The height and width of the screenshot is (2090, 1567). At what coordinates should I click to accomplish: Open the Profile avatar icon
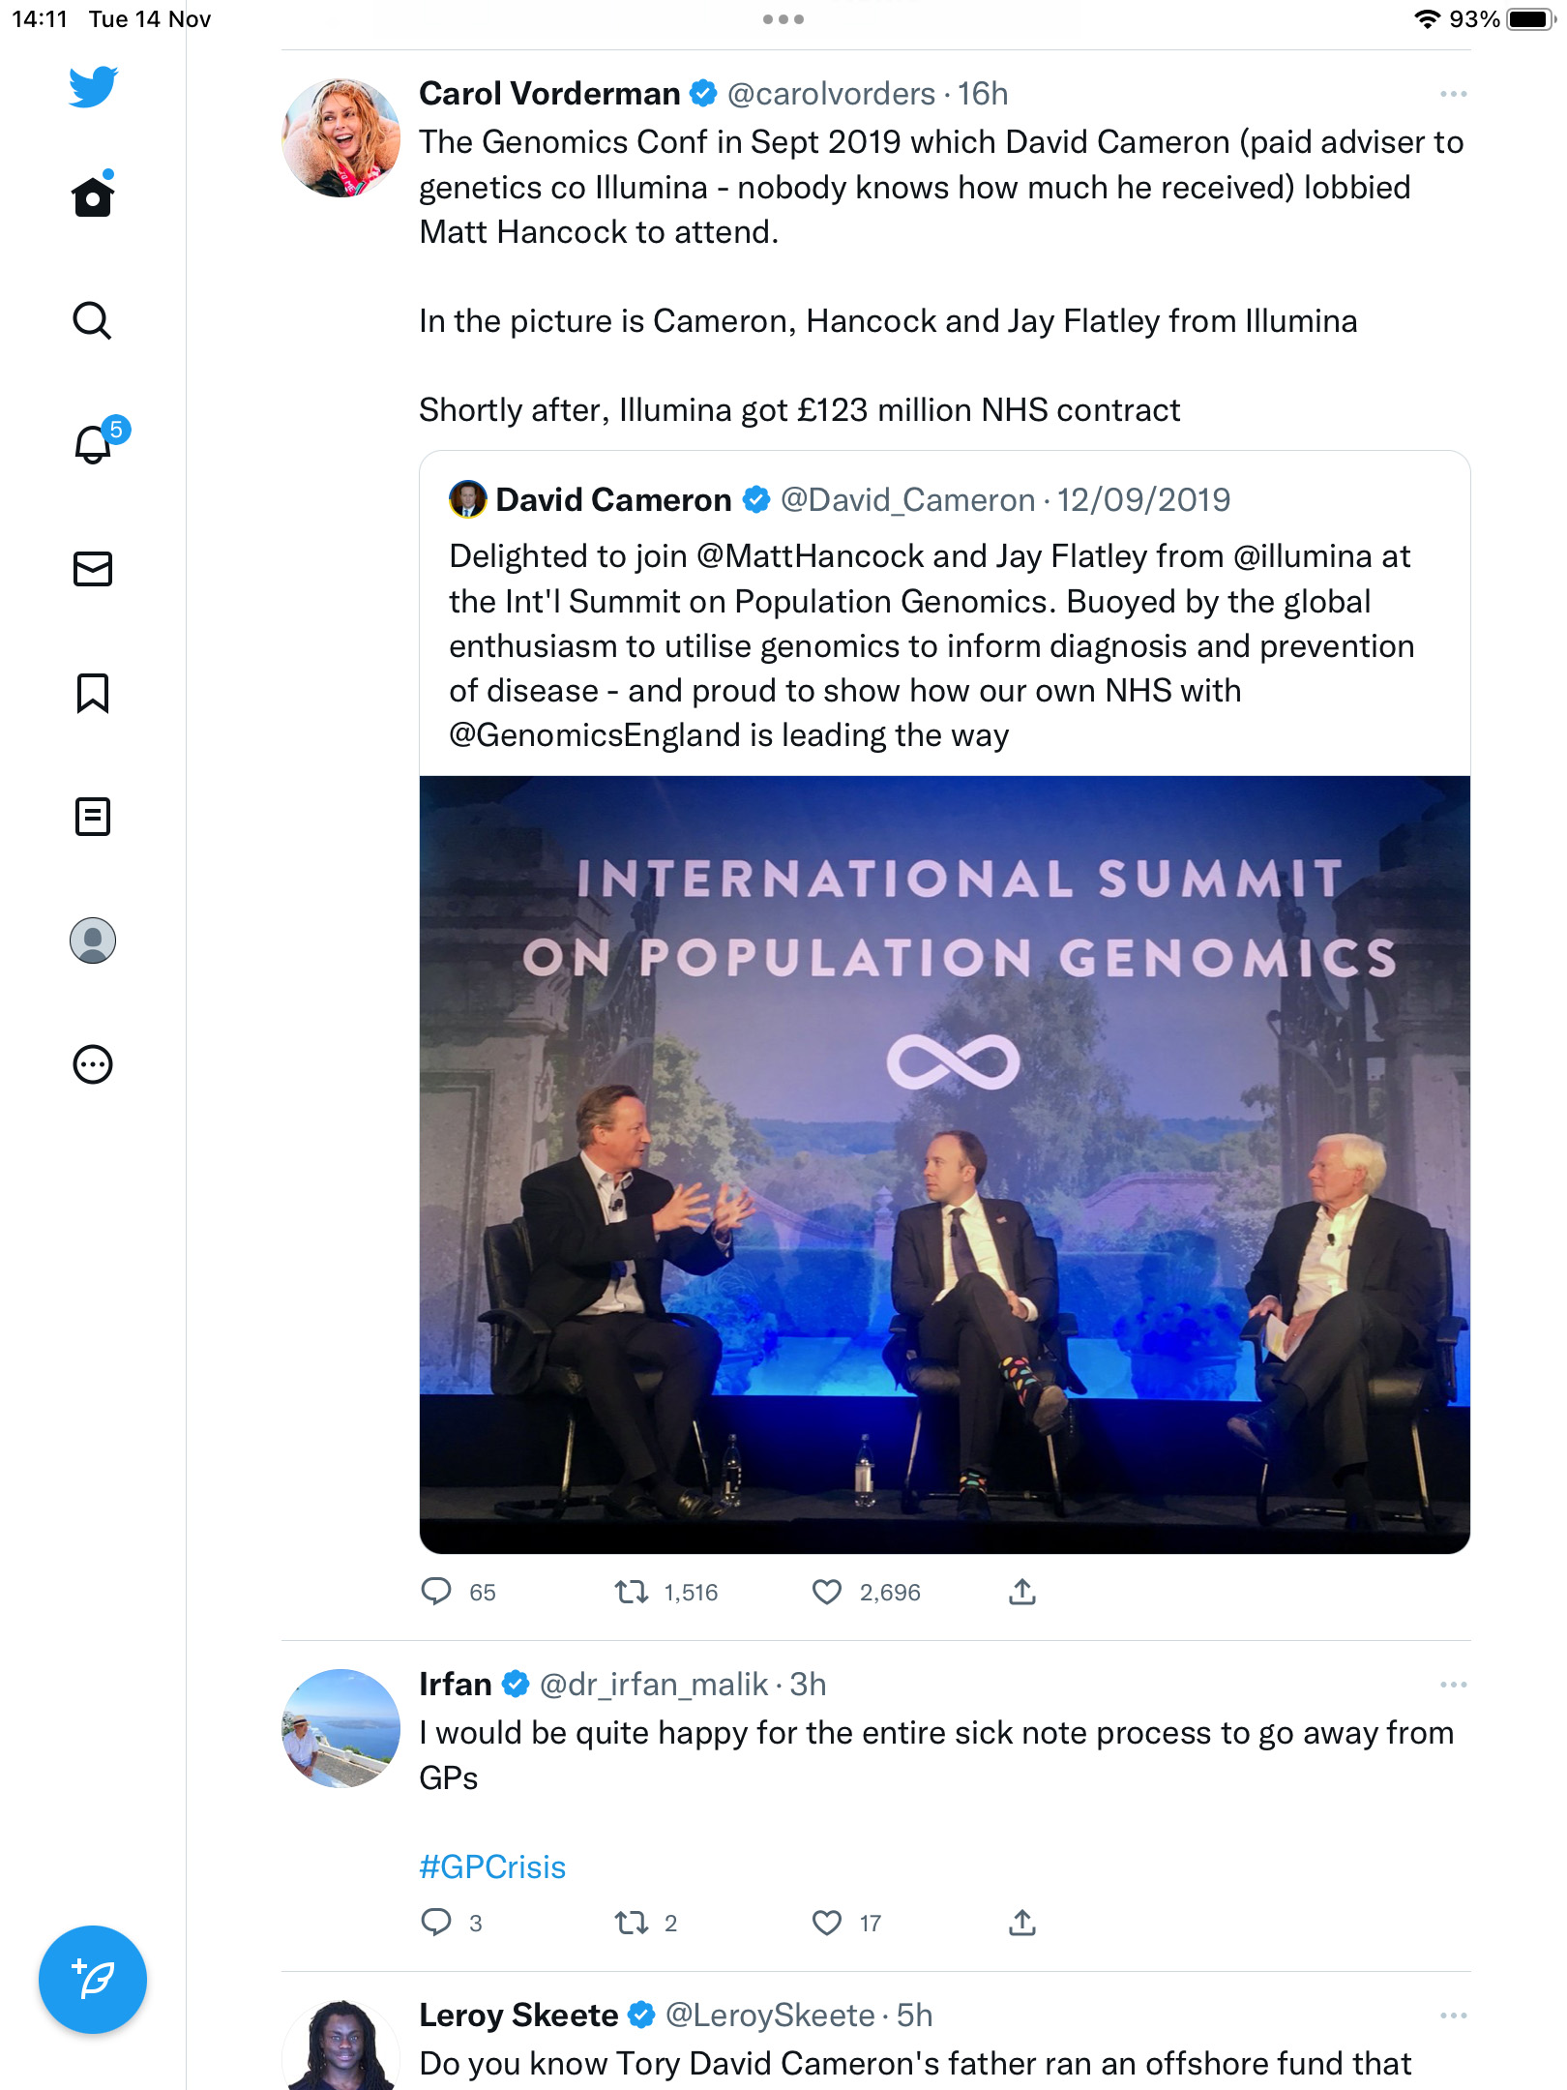click(93, 940)
